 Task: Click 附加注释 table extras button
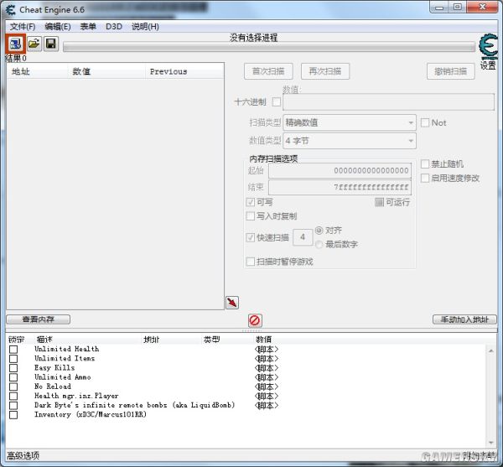click(480, 456)
